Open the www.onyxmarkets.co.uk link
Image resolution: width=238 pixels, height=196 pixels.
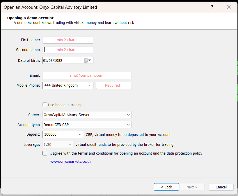(x=71, y=161)
